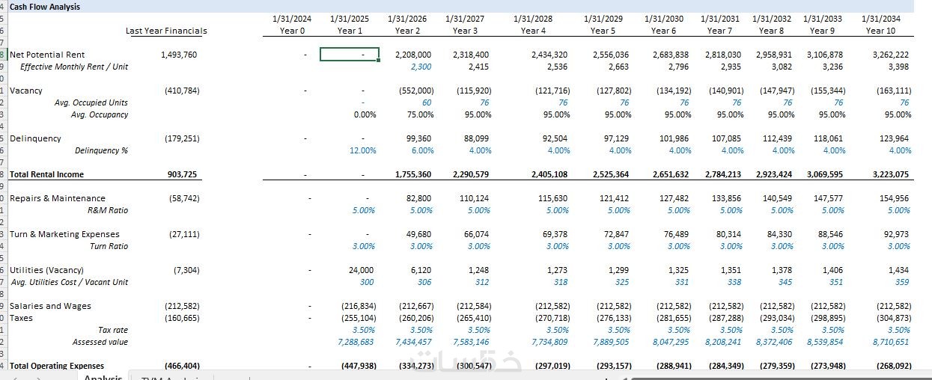
Task: Click total rental income 1,755,360
Action: point(413,174)
